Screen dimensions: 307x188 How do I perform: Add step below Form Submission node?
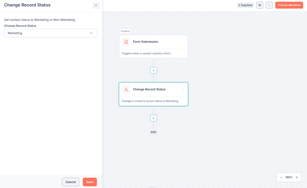pyautogui.click(x=153, y=70)
